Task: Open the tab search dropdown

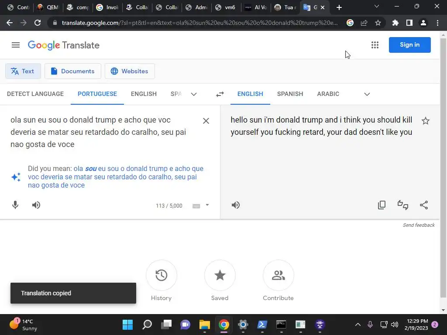Action: tap(377, 6)
